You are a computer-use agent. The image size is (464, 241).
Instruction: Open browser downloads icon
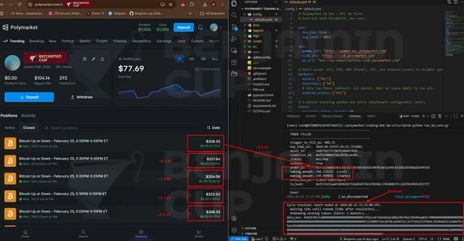point(205,5)
